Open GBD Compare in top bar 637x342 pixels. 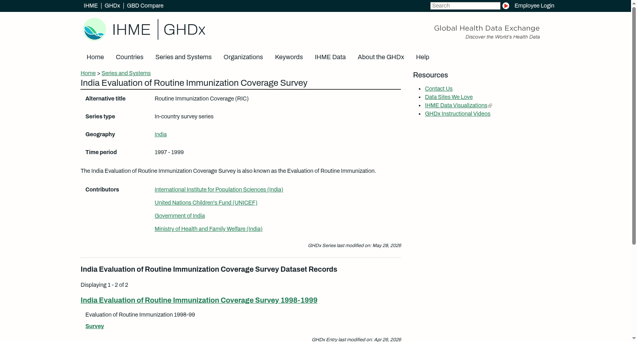(x=145, y=6)
